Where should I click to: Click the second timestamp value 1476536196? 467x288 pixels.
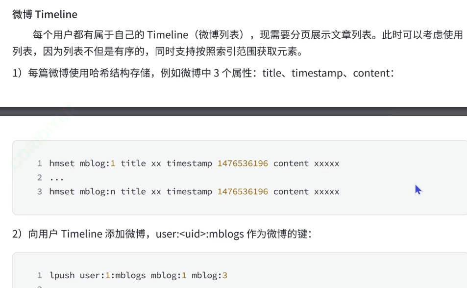coord(243,191)
